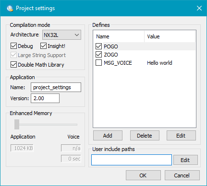Click the Project settings title bar icon

pyautogui.click(x=10, y=8)
